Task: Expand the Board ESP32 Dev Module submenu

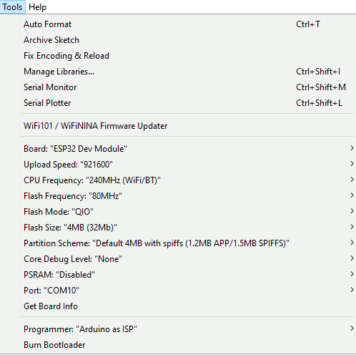Action: click(x=188, y=149)
